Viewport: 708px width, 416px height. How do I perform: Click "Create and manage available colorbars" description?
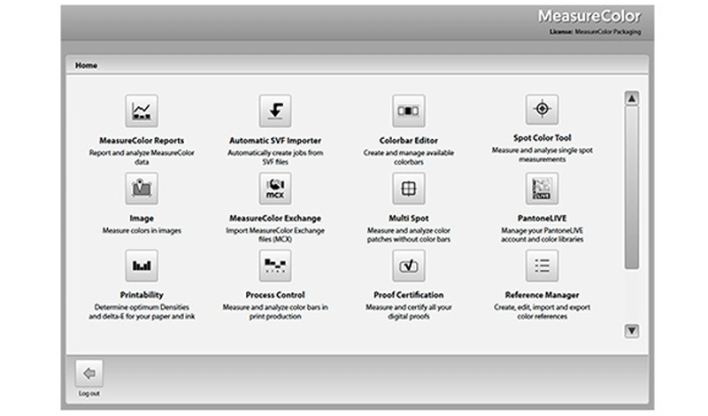(409, 158)
